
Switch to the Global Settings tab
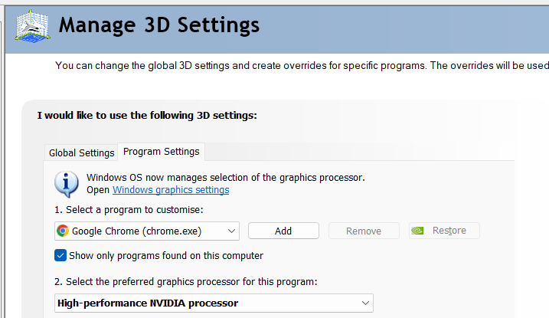tap(82, 152)
